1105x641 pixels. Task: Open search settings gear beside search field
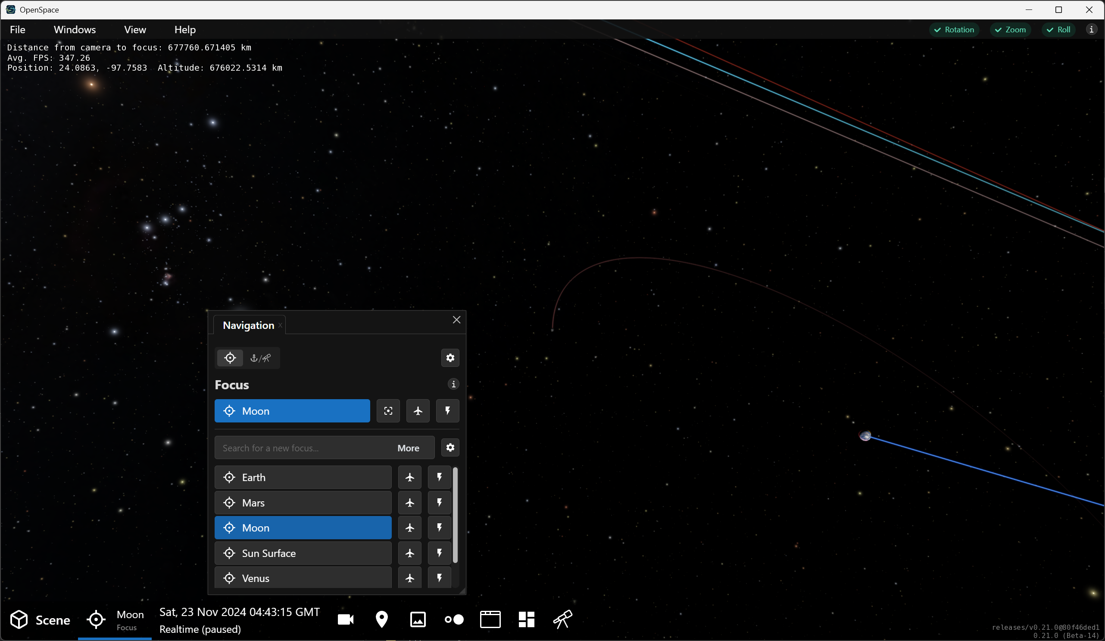pyautogui.click(x=450, y=447)
